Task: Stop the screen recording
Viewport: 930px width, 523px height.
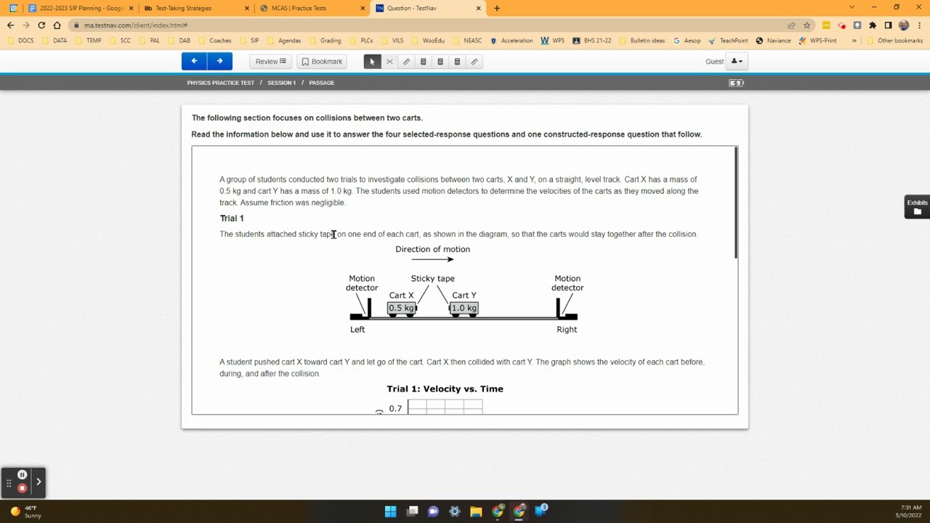Action: 22,487
